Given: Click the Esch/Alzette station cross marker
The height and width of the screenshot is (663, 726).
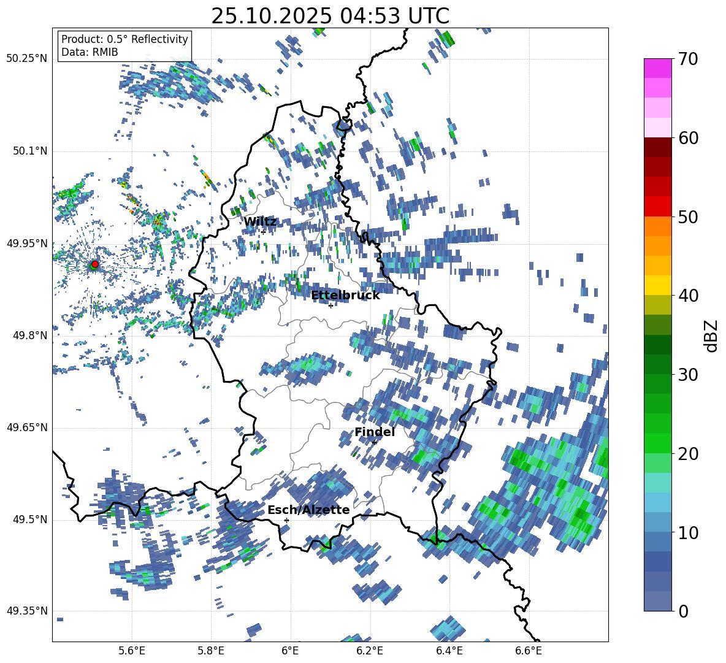Looking at the screenshot, I should 286,520.
